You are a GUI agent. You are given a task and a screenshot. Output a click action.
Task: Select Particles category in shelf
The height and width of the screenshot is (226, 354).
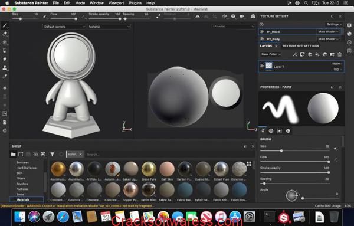click(x=22, y=189)
